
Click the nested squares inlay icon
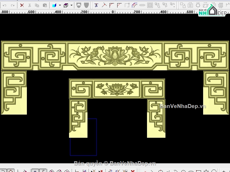150,6
